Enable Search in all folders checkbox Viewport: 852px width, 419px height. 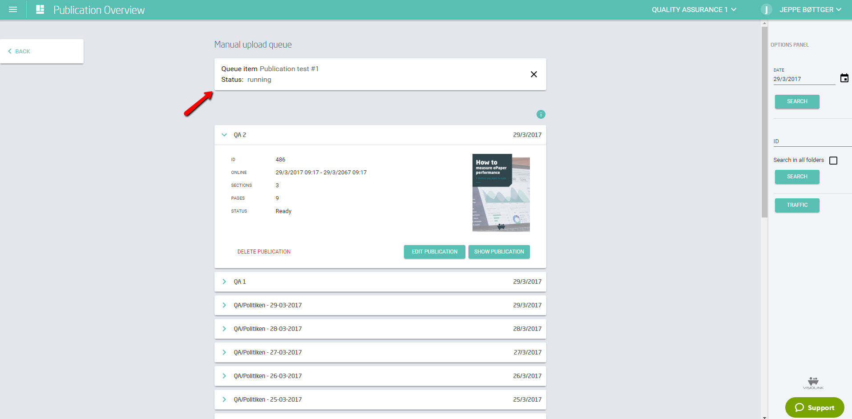(833, 161)
